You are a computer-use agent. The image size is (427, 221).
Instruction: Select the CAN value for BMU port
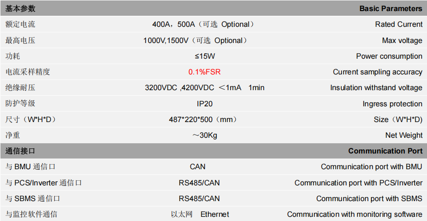pos(198,166)
